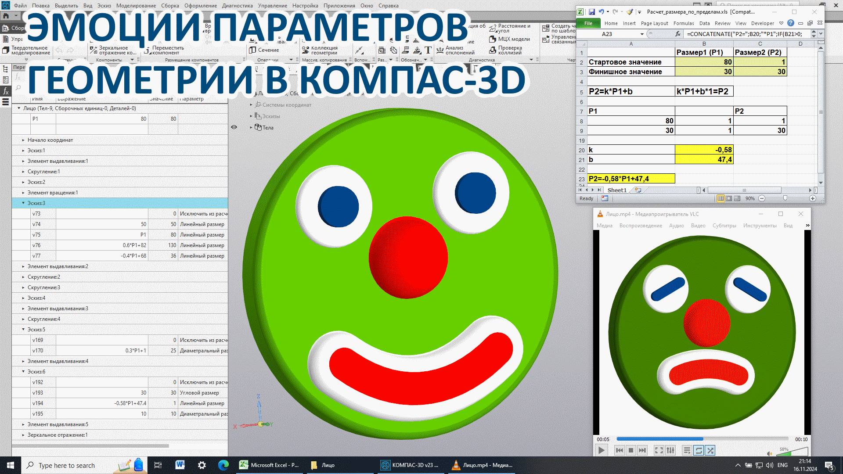Screen dimensions: 843x474
Task: Click Excel help question mark icon
Action: click(790, 23)
